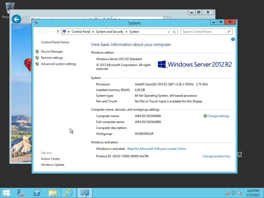This screenshot has height=198, width=264.
Task: Read the Microsoft Software License Terms
Action: pyautogui.click(x=156, y=149)
